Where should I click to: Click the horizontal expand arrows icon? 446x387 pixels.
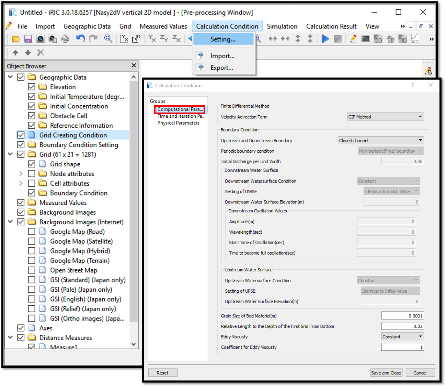(273, 39)
